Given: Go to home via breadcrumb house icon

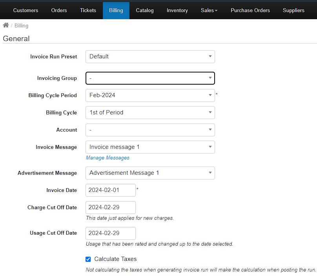Looking at the screenshot, I should coord(6,25).
